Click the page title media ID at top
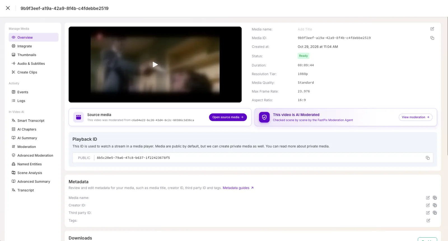 pyautogui.click(x=64, y=8)
